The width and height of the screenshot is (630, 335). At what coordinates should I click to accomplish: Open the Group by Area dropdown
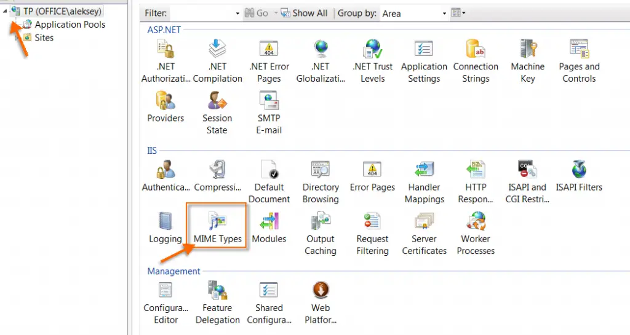[444, 13]
